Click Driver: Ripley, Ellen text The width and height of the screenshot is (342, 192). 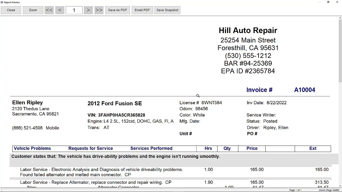pyautogui.click(x=268, y=128)
